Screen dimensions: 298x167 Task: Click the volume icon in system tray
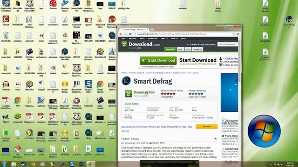pyautogui.click(x=282, y=164)
